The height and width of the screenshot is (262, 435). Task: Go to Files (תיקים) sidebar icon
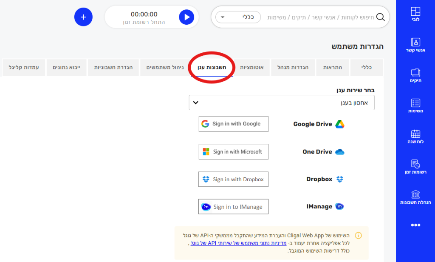point(415,76)
